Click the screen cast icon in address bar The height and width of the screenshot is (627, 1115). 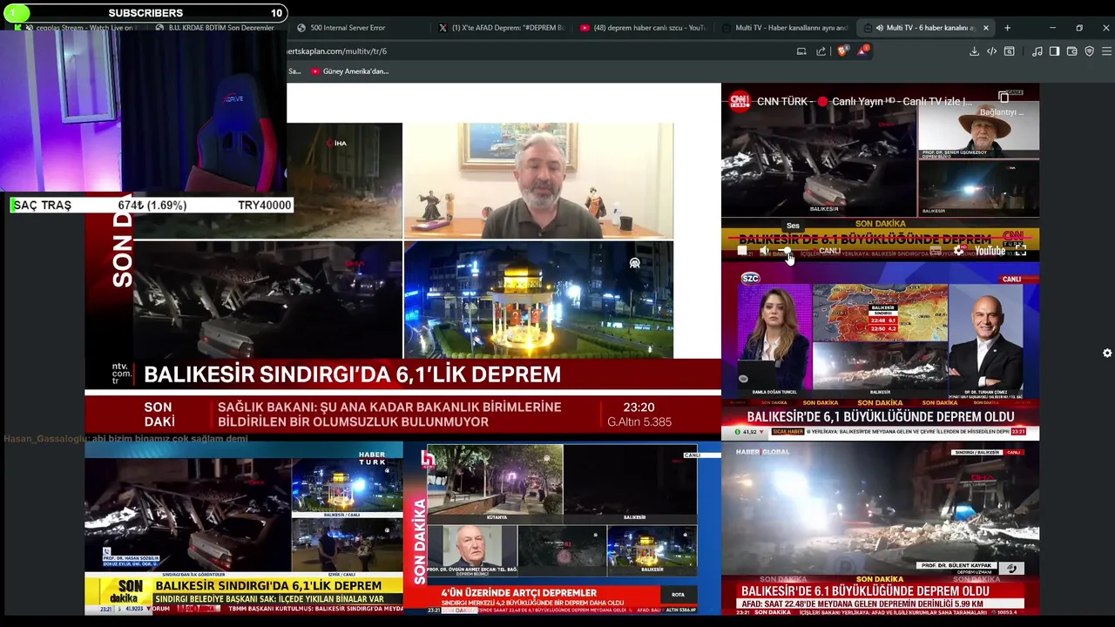point(801,51)
